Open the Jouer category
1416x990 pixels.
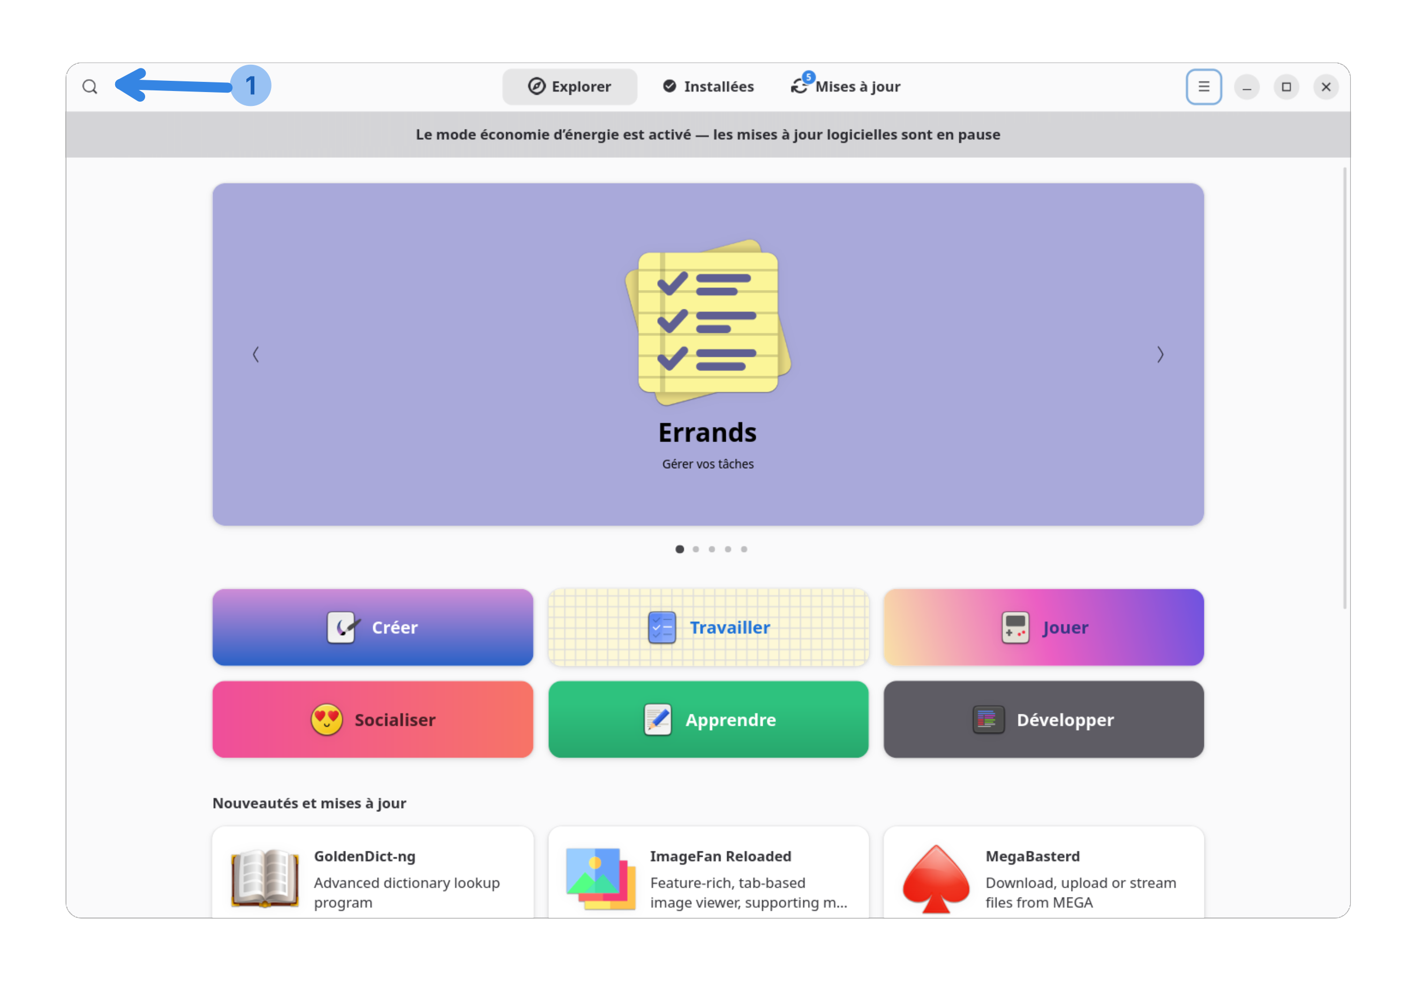click(1043, 627)
